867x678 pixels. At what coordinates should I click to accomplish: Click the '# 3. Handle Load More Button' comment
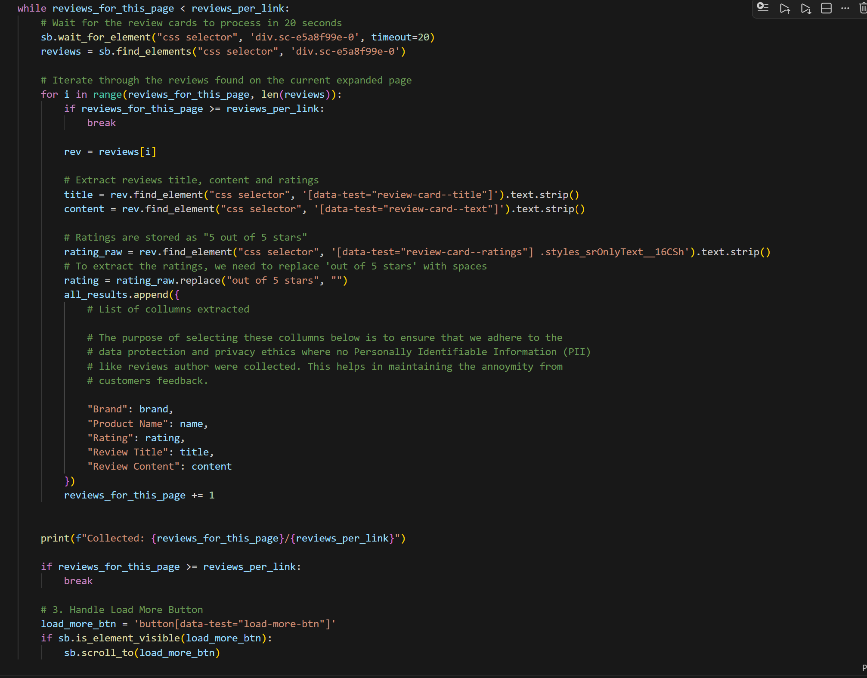click(122, 610)
